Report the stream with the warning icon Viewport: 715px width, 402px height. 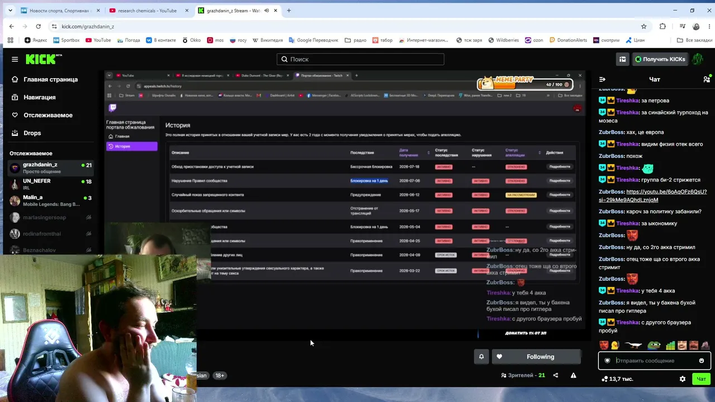[573, 375]
